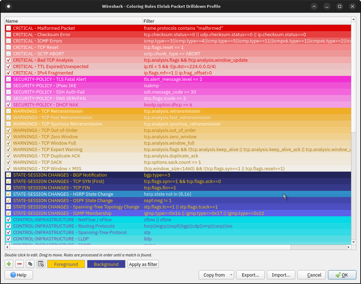Click the Export... button
Viewport: 361px width, 284px height.
tap(250, 274)
